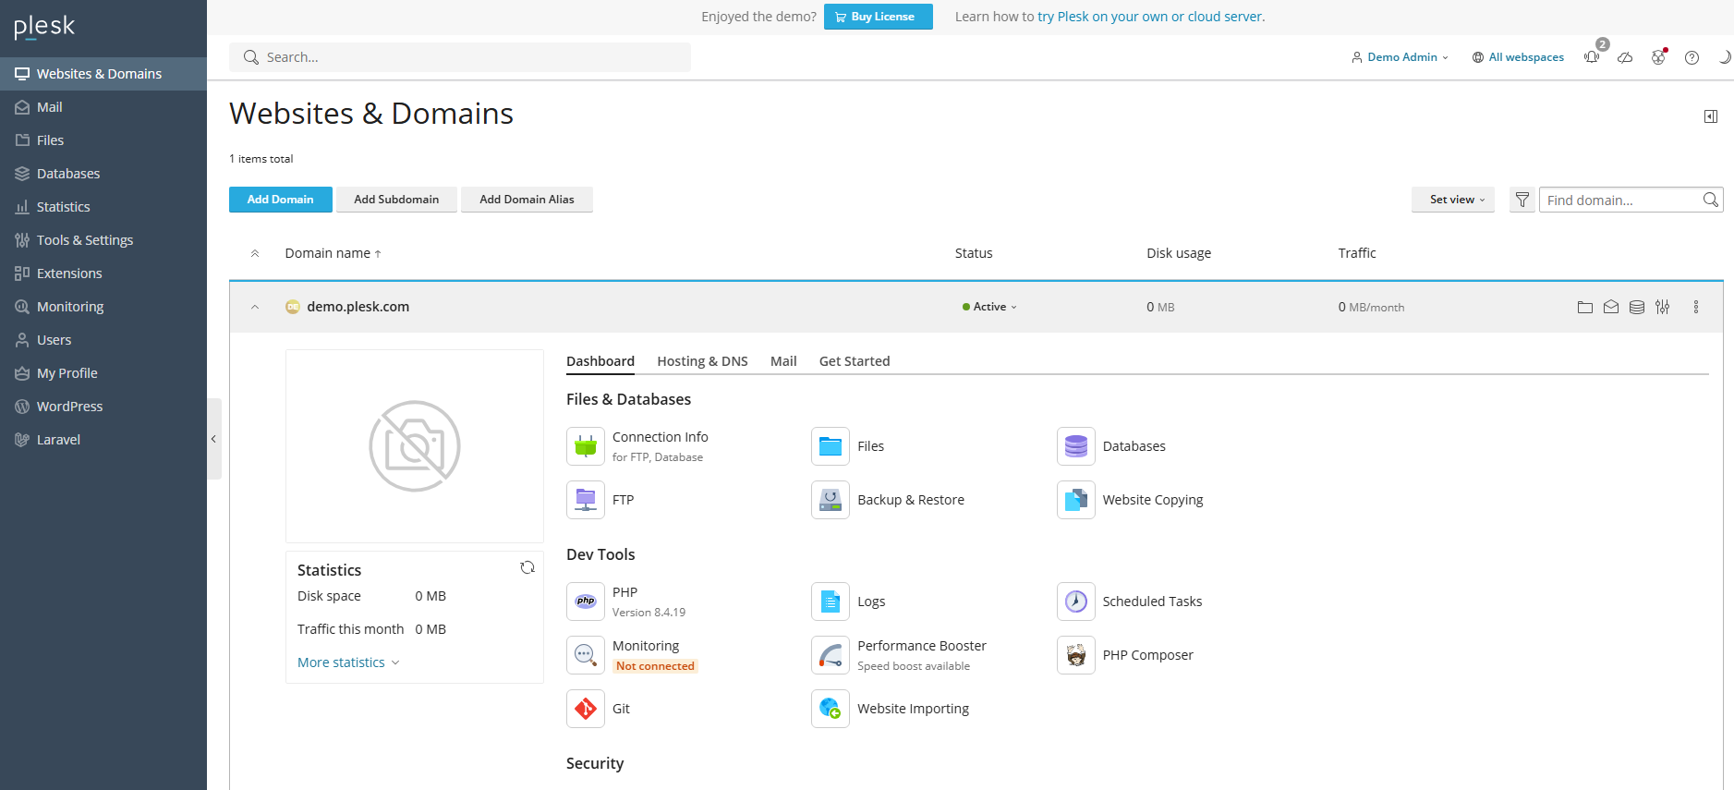Click the Buy License button
The height and width of the screenshot is (790, 1734).
point(879,17)
